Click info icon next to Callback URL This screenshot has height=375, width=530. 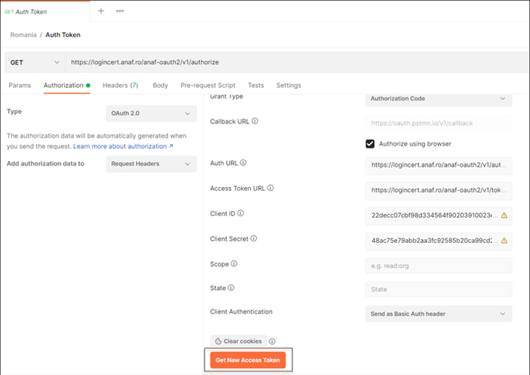coord(255,121)
